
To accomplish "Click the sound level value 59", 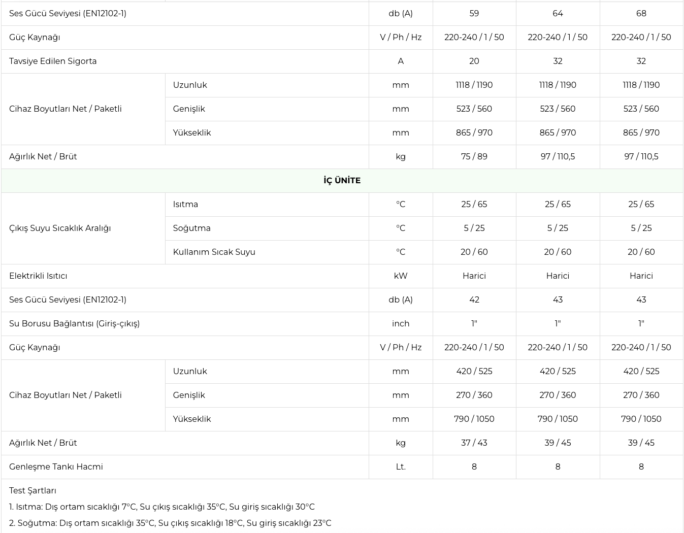I will point(474,14).
